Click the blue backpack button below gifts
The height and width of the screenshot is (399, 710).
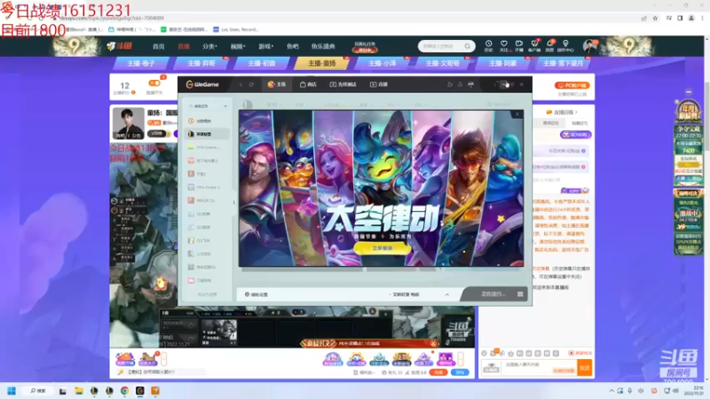(x=460, y=372)
